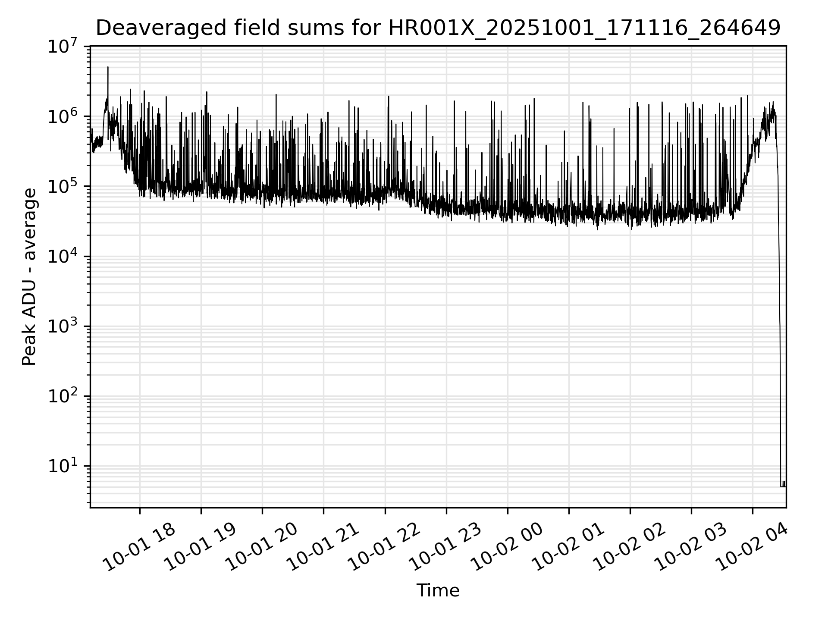The width and height of the screenshot is (828, 621).
Task: Click the plot title text
Action: tap(438, 28)
